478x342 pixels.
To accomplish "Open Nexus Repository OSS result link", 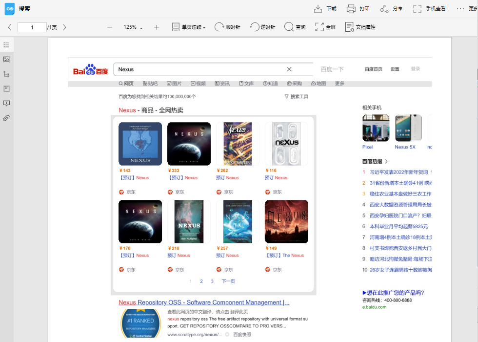I will pos(204,302).
